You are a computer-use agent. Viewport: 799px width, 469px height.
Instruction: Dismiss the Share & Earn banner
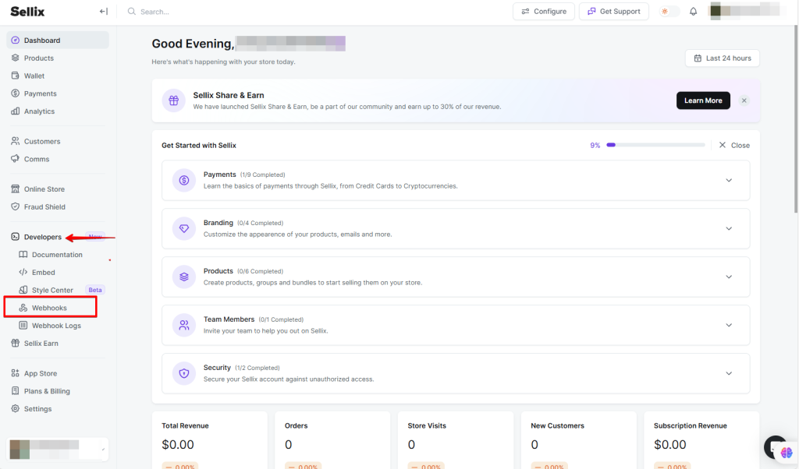tap(744, 100)
